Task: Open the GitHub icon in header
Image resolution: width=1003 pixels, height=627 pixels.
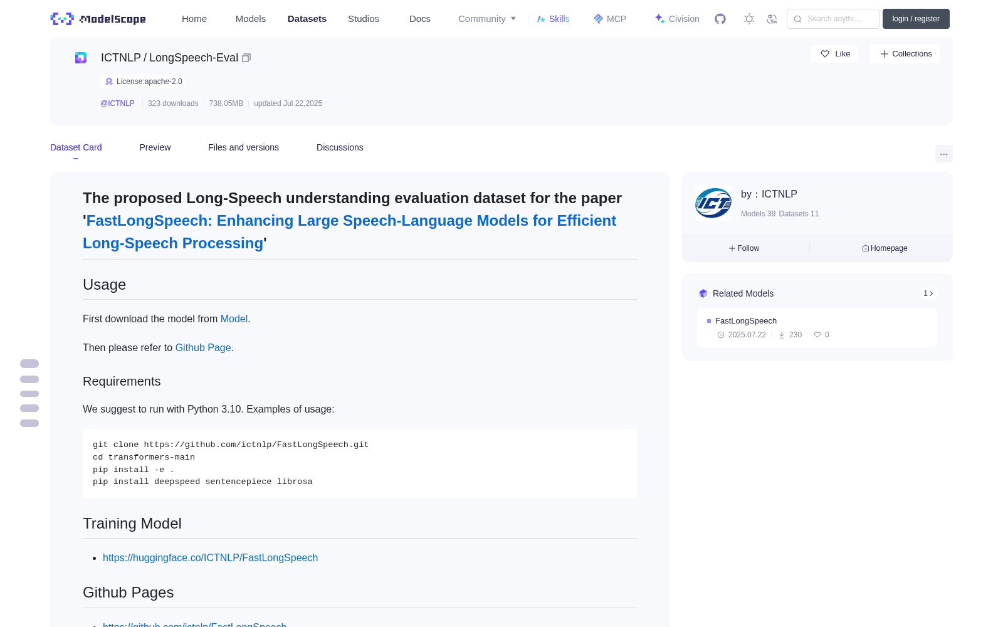Action: point(720,19)
